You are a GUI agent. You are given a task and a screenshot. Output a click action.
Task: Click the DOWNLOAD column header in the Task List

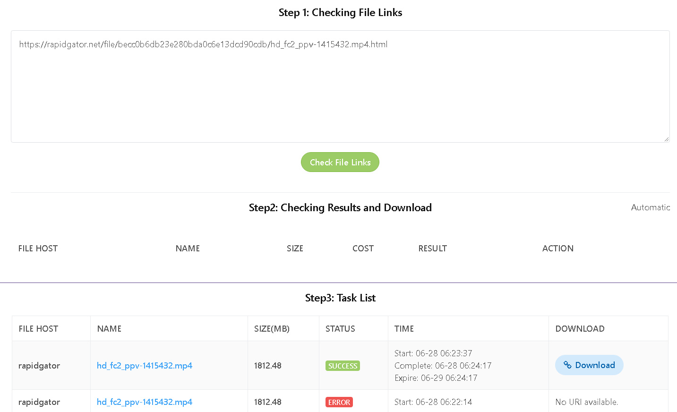(x=580, y=329)
